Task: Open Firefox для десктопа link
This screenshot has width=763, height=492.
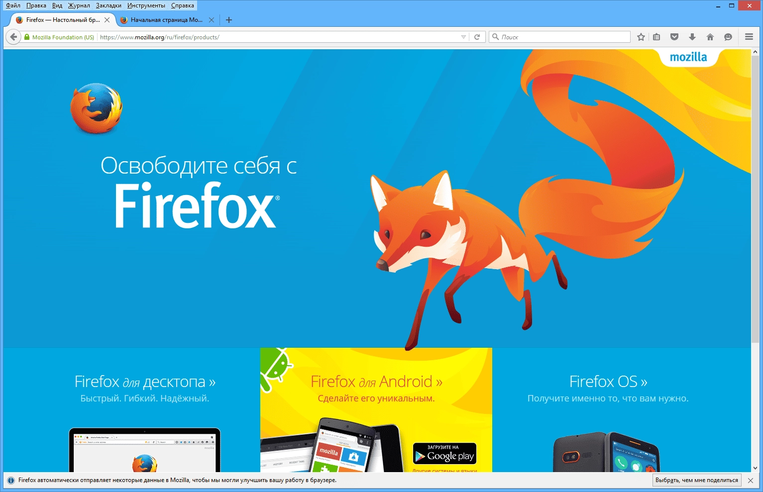Action: pos(145,382)
